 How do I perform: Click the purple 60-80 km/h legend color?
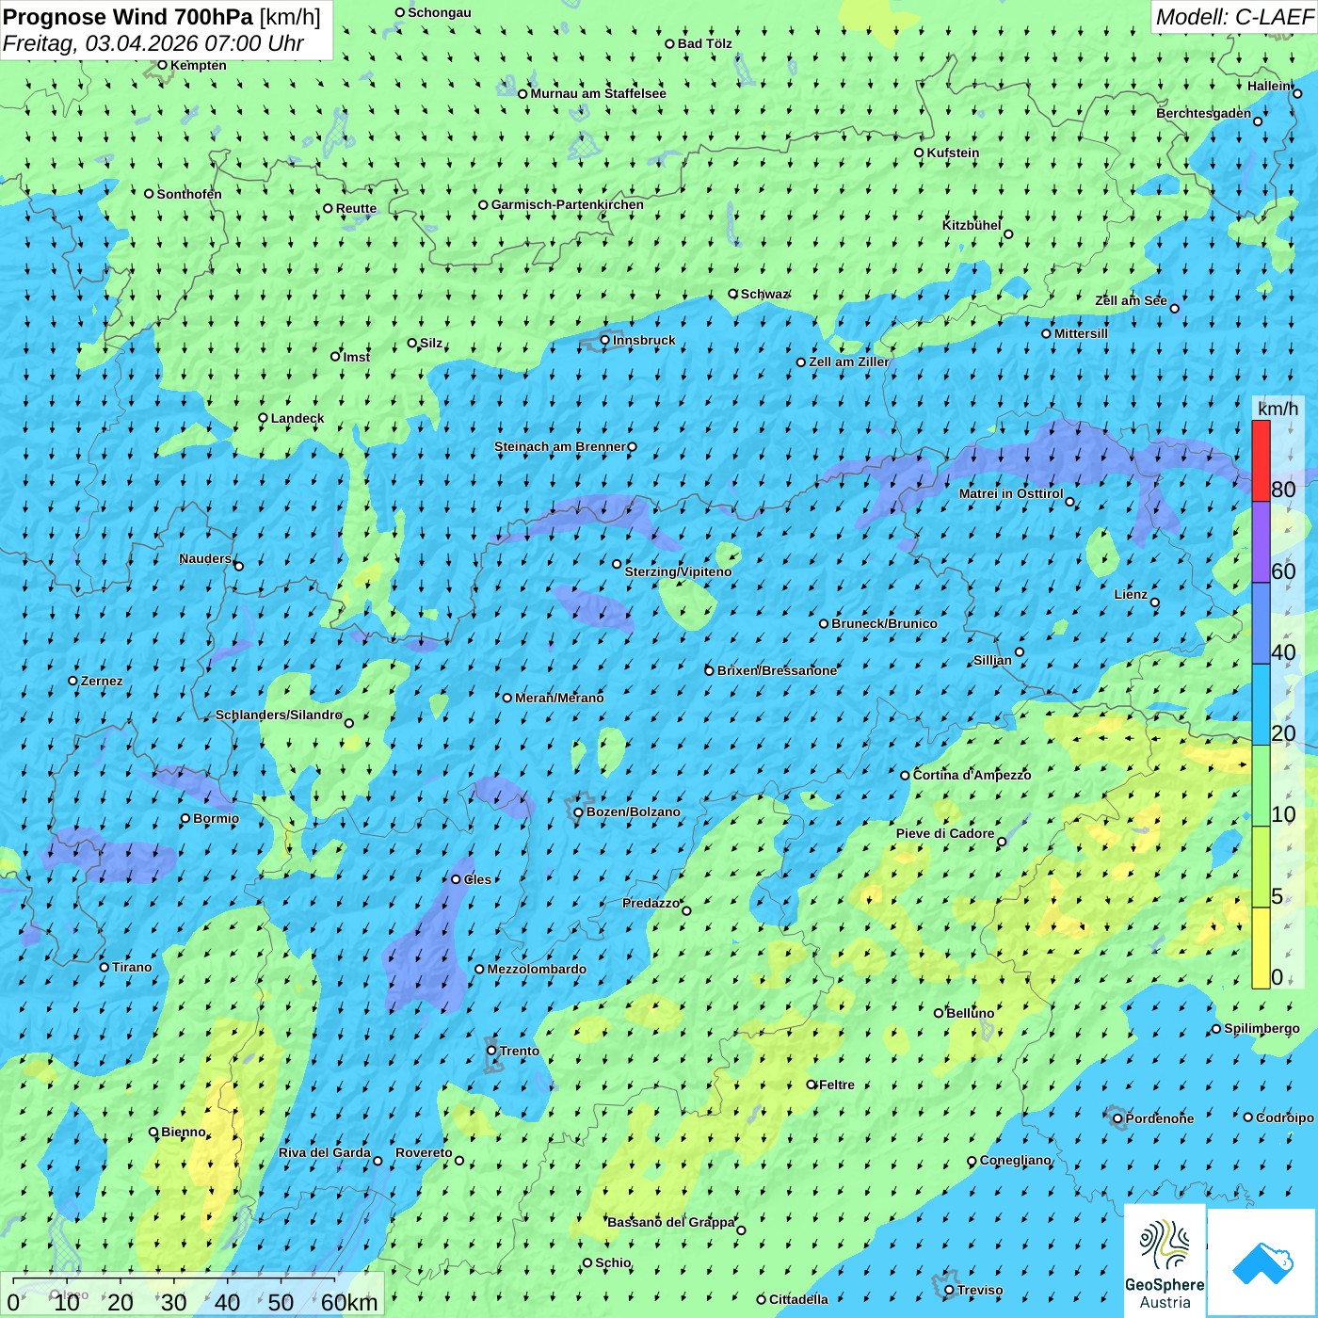(x=1261, y=542)
